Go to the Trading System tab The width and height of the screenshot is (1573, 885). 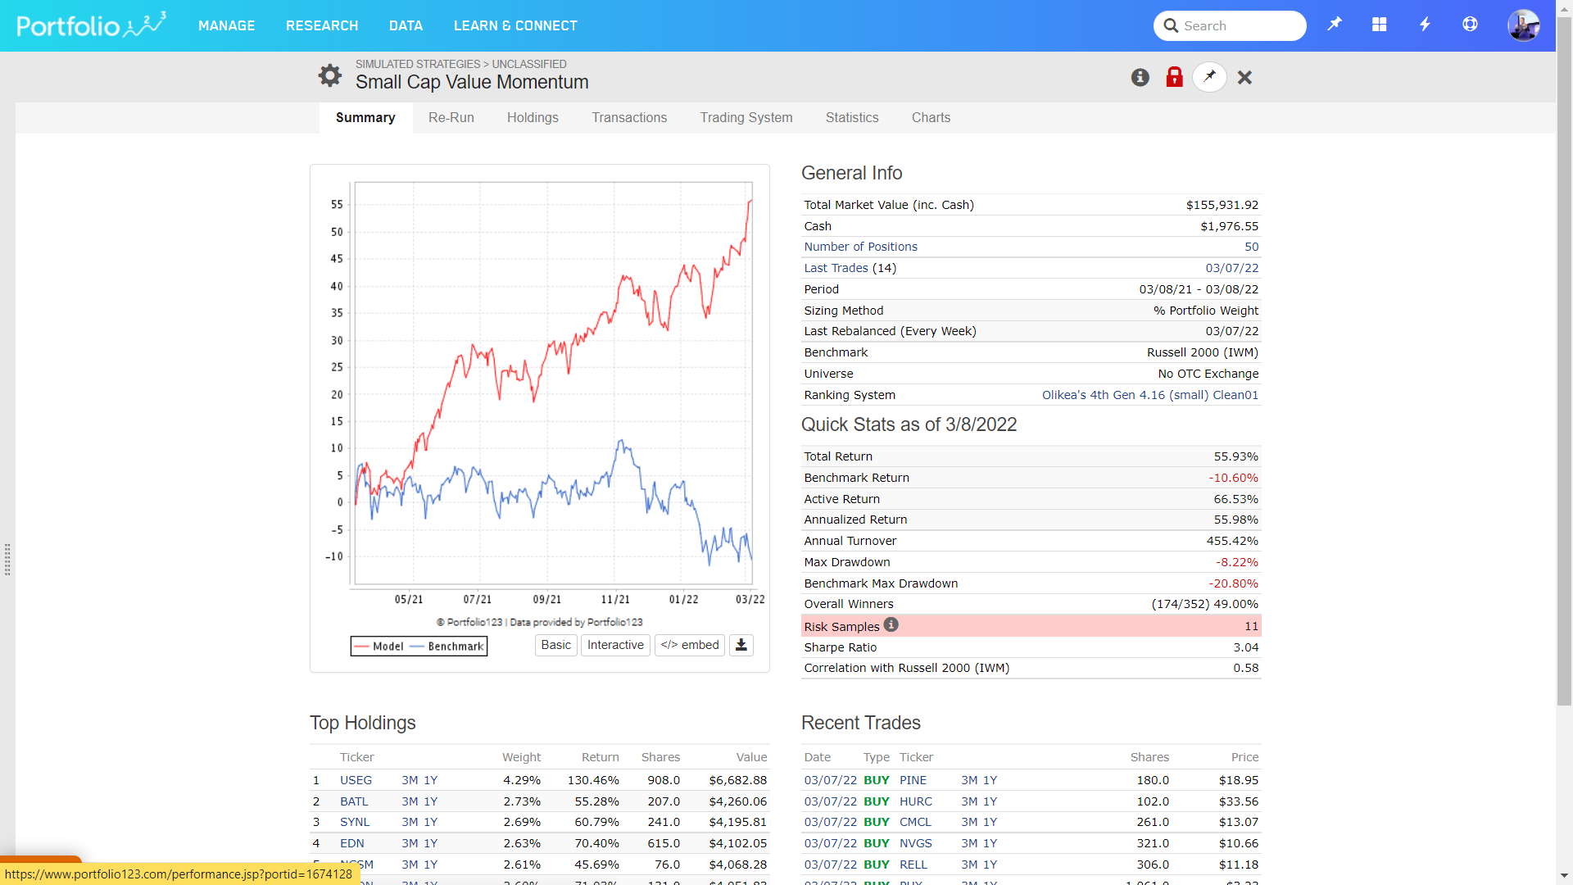(x=746, y=117)
